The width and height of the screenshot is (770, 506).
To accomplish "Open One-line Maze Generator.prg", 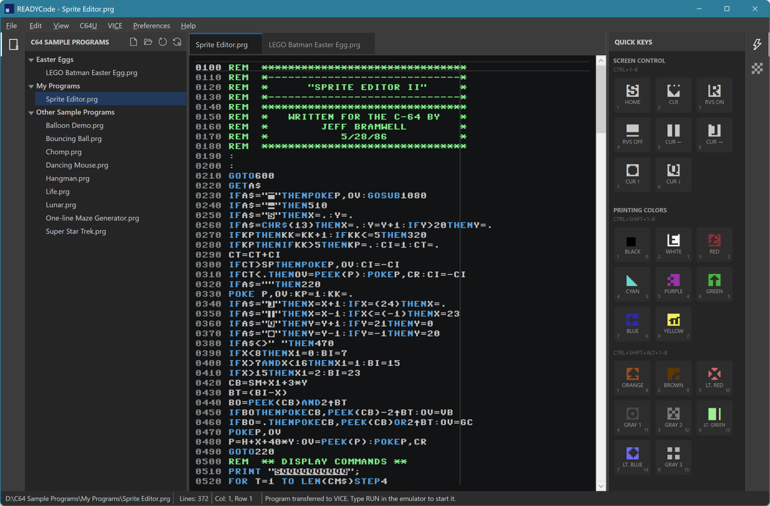I will pyautogui.click(x=92, y=218).
